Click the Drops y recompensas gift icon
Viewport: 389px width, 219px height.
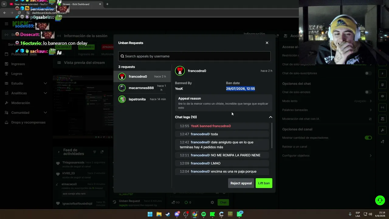[6, 122]
